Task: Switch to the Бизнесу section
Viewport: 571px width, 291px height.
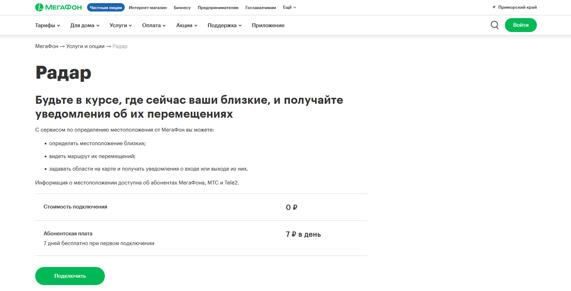Action: [182, 8]
